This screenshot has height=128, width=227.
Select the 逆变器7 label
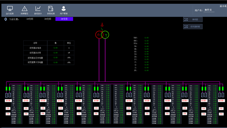129,100
